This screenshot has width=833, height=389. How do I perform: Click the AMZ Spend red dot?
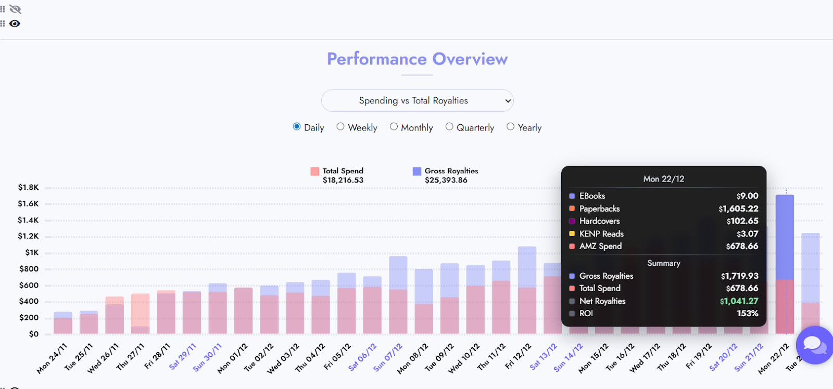[x=571, y=246]
